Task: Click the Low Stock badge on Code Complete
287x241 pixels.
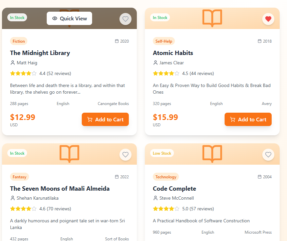Action: pos(162,153)
